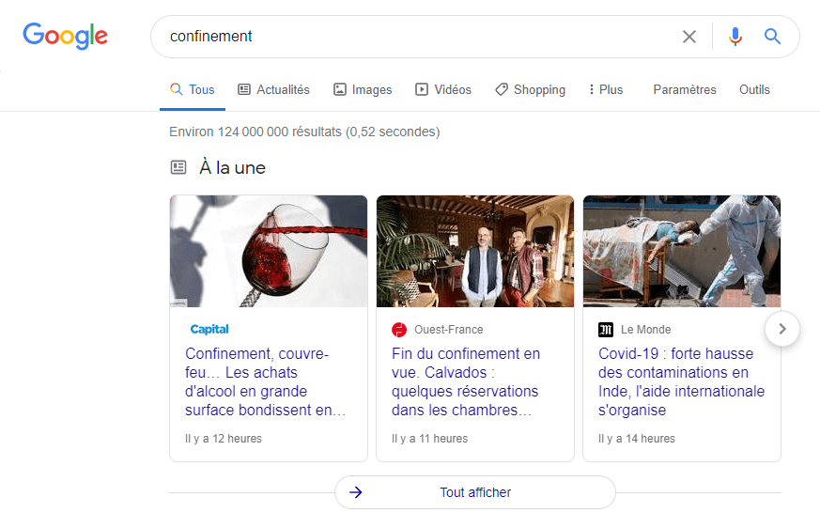Click the Le Monde logo icon
820x528 pixels.
(606, 330)
